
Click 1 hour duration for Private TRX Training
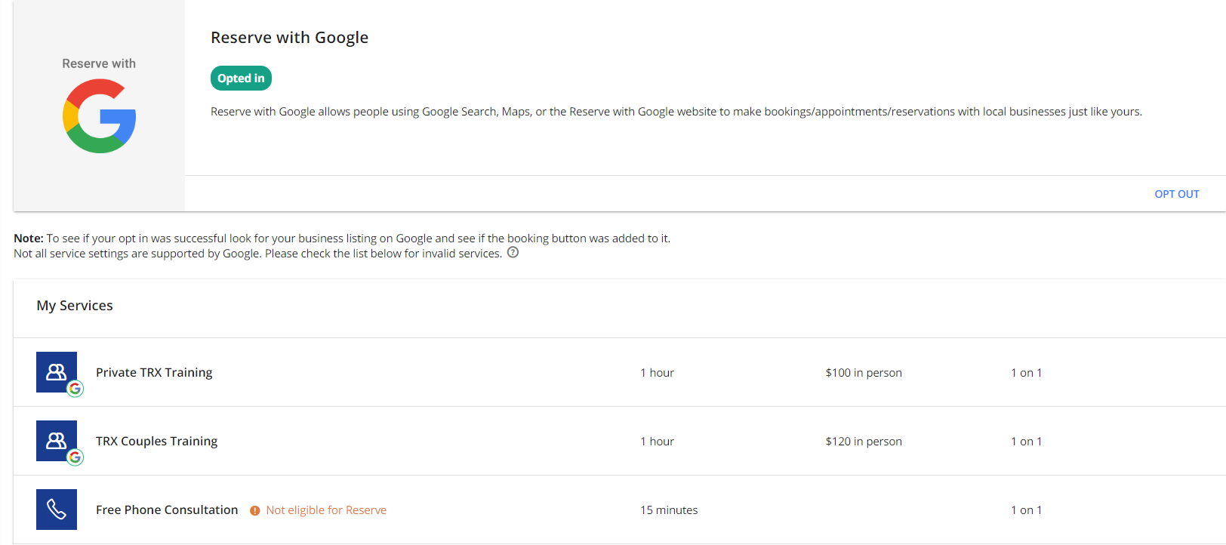pos(657,373)
